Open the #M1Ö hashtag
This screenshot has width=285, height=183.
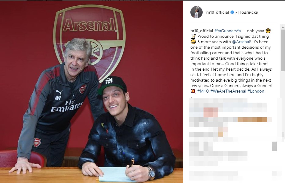[x=203, y=91]
